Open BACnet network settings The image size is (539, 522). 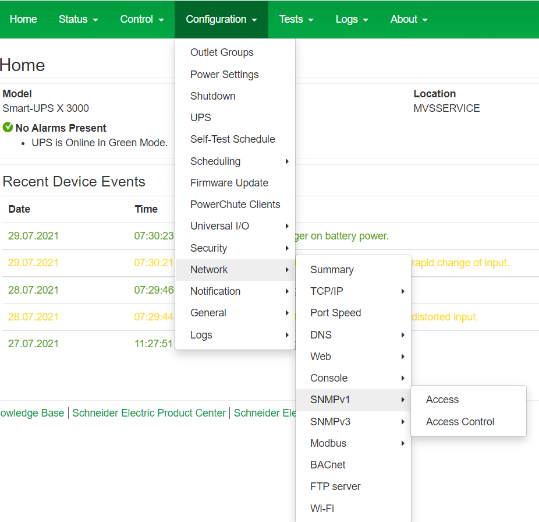(x=353, y=465)
